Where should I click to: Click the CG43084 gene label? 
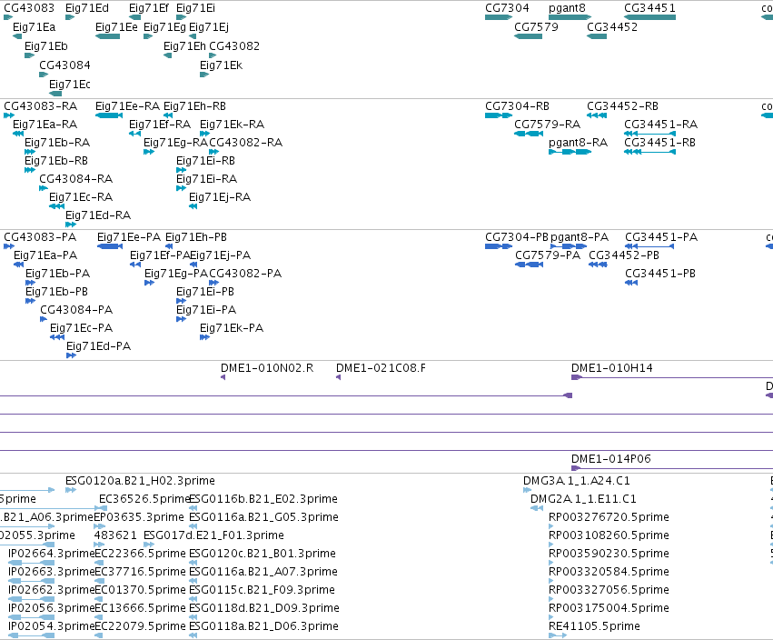[x=64, y=65]
